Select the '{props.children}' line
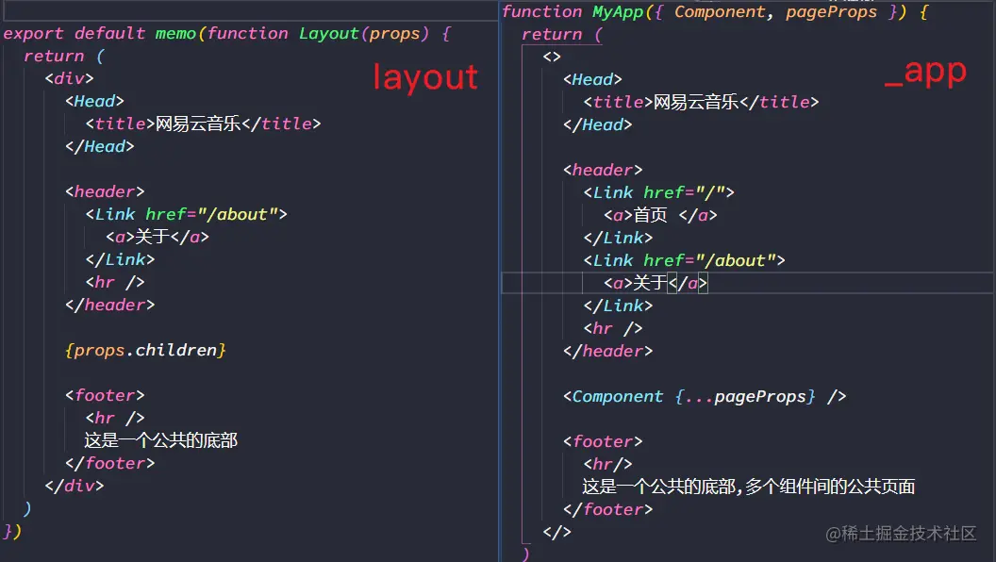 [145, 350]
